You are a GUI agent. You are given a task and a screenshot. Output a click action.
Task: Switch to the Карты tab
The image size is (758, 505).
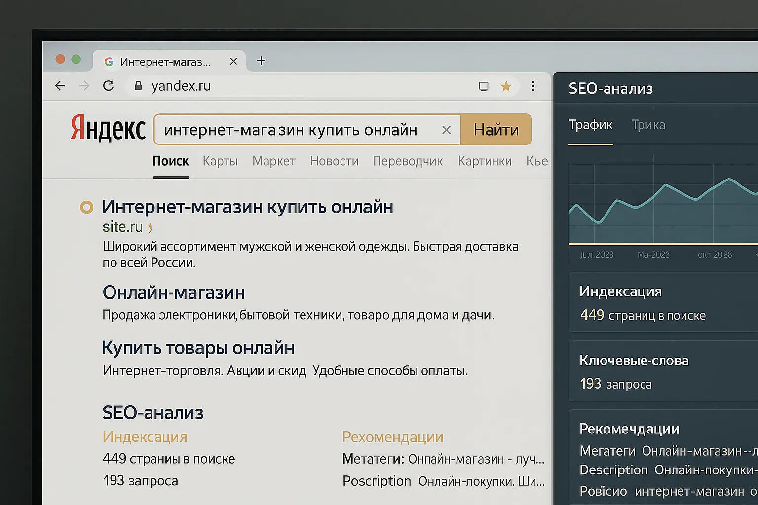tap(220, 161)
